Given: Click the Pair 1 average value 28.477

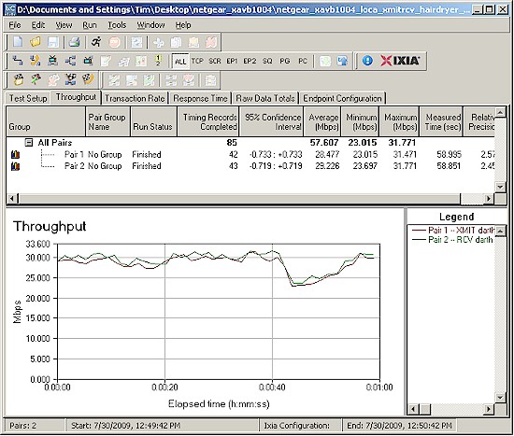Looking at the screenshot, I should [327, 154].
